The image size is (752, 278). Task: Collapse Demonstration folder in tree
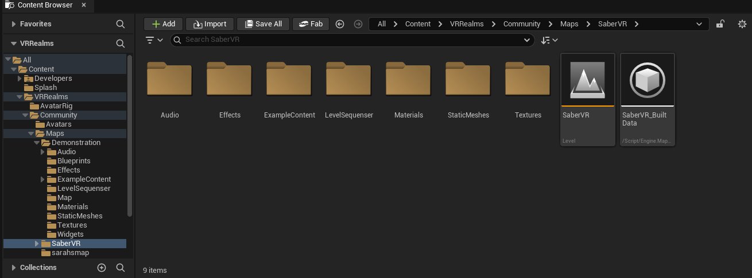(37, 142)
